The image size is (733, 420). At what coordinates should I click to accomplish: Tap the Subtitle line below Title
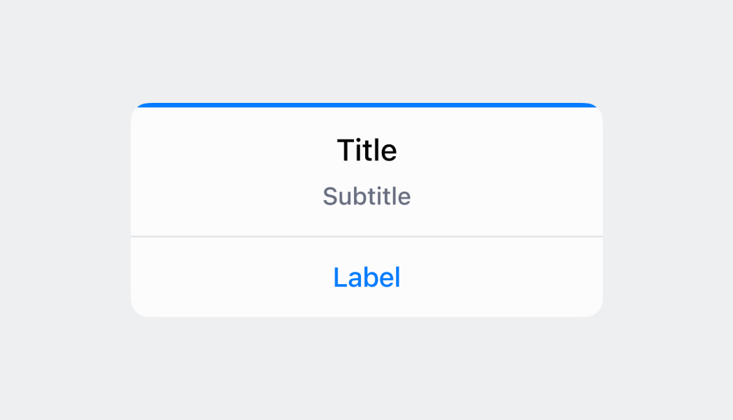[x=366, y=196]
